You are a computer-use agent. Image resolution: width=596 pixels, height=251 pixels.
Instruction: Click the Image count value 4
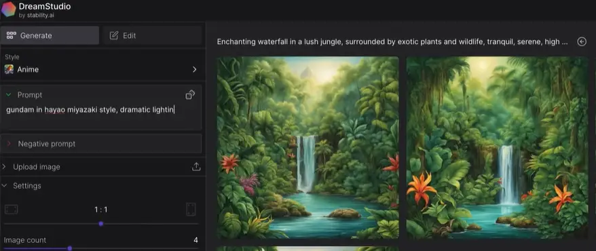coord(195,240)
